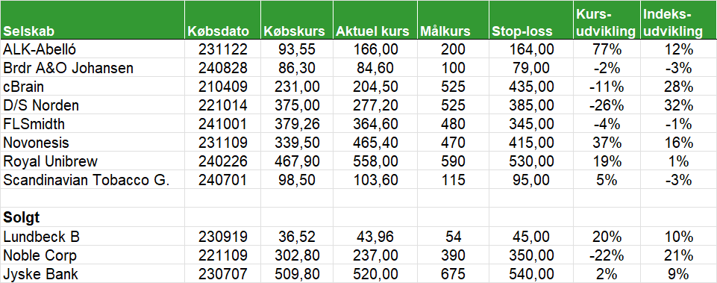
Task: Select FLSmidth target price 480
Action: (453, 124)
